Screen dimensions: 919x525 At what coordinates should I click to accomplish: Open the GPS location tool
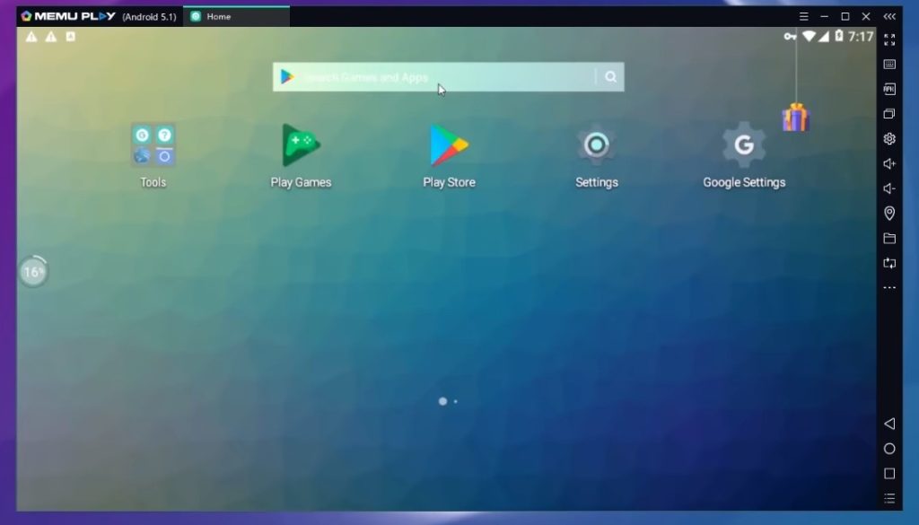889,213
